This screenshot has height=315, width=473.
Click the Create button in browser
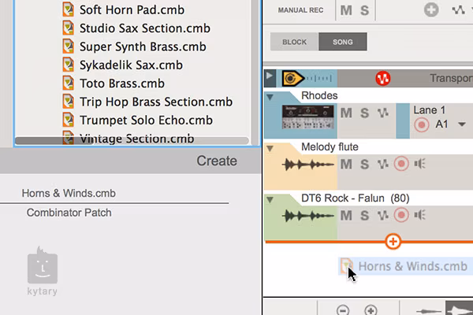point(217,161)
